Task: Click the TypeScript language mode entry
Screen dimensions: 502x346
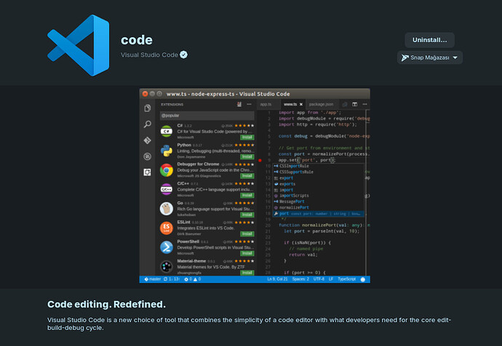Action: [x=347, y=279]
